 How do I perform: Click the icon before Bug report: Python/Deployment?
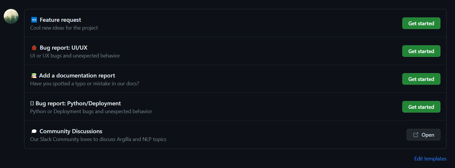tap(32, 104)
